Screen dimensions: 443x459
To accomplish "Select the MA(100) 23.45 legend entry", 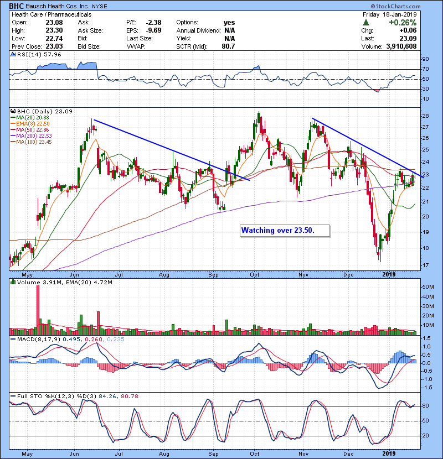I will pos(31,142).
